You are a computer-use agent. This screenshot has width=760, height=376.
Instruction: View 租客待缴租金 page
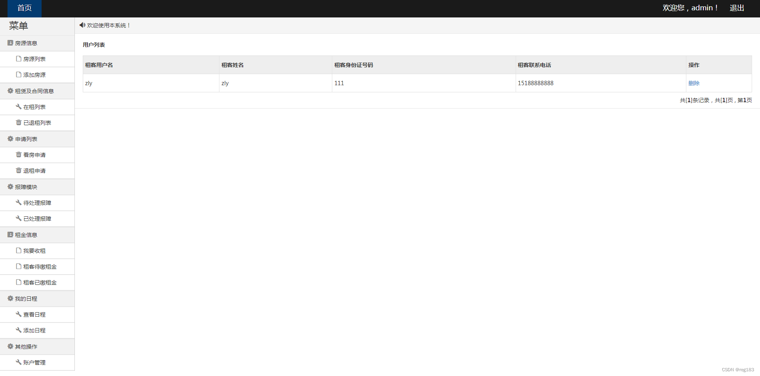(37, 267)
